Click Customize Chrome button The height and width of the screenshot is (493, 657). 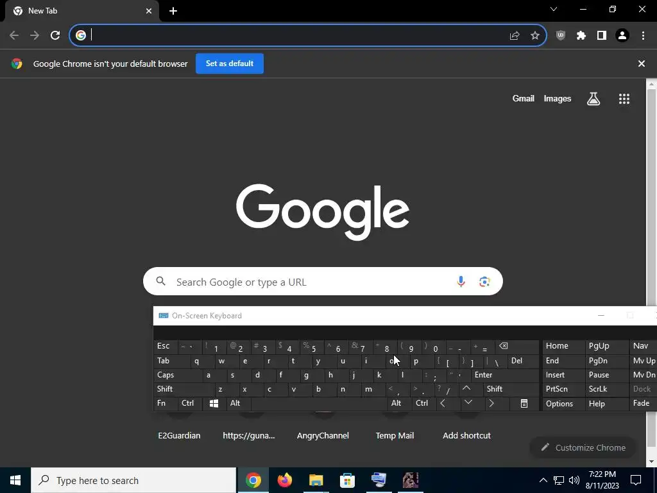tap(583, 447)
